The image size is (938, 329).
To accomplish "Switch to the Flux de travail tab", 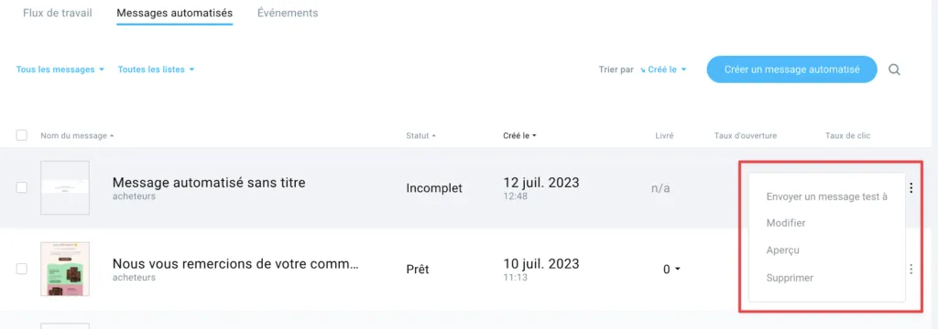I will click(58, 13).
